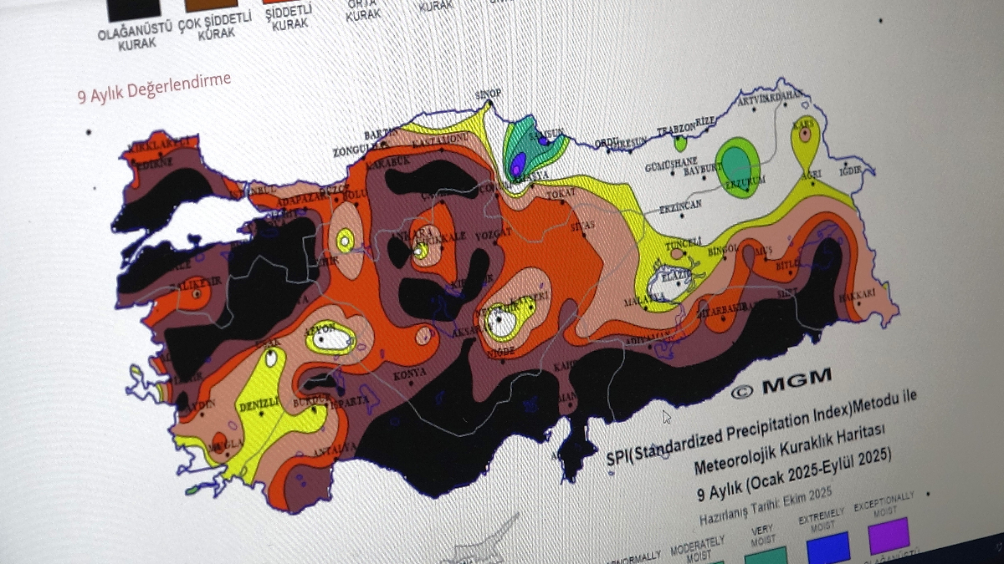Click the brown Çok Şiddetli Kurak swatch
The height and width of the screenshot is (564, 1004).
[211, 5]
